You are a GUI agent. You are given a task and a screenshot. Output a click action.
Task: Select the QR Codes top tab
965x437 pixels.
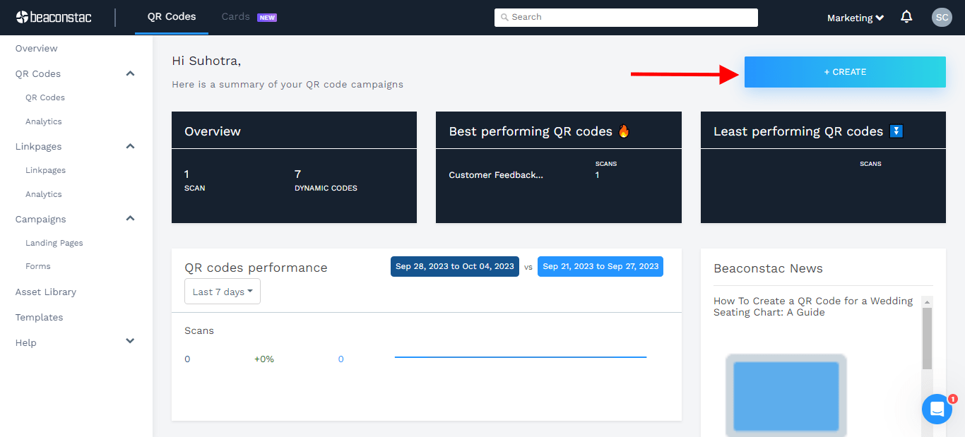click(172, 17)
